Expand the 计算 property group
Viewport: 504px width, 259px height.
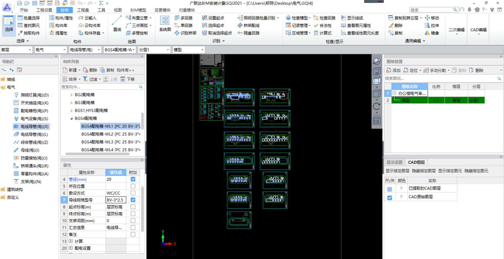tap(71, 241)
